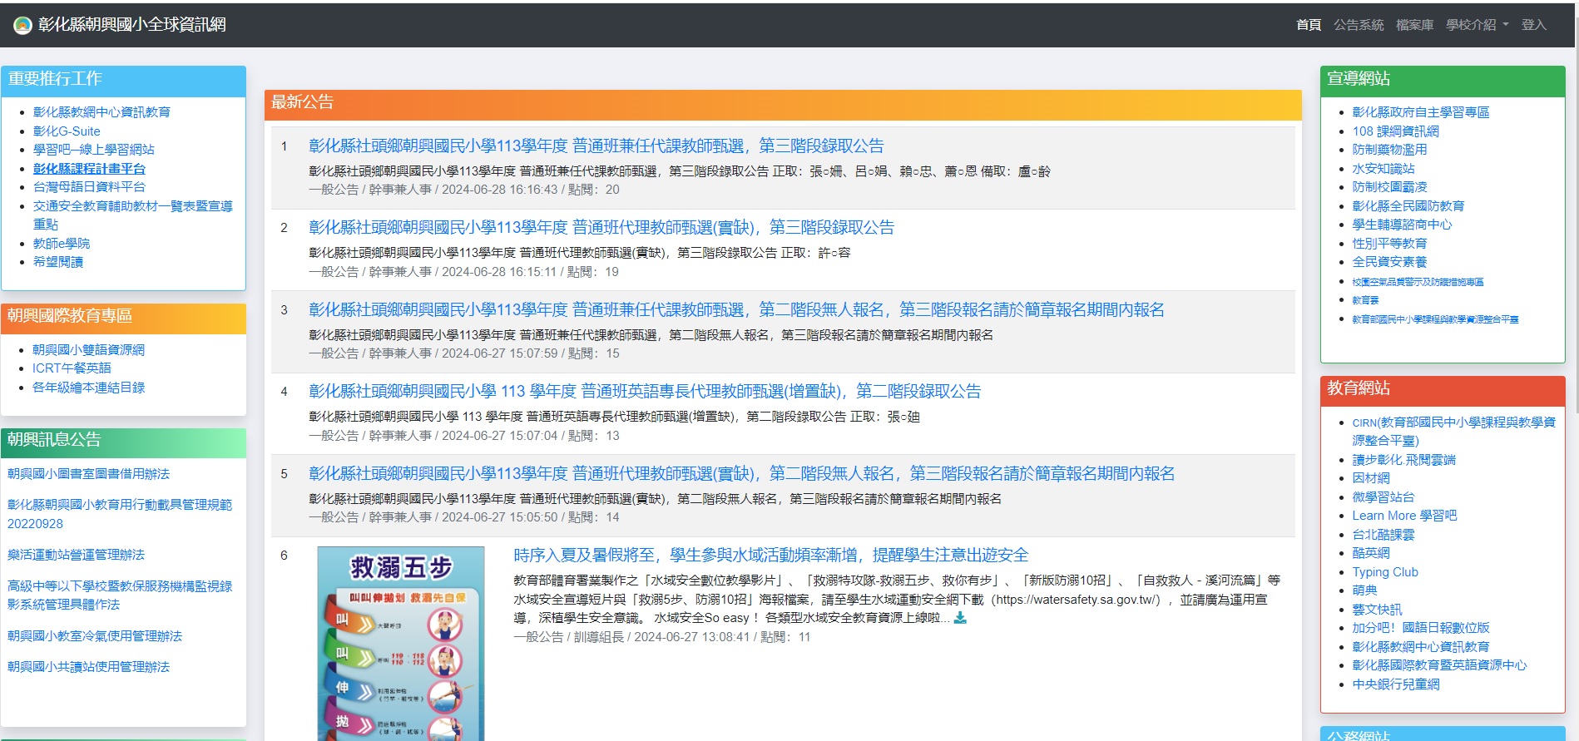The height and width of the screenshot is (741, 1579).
Task: Click the site title 彰化縣朝興國小全球資訊網
Action: [131, 25]
